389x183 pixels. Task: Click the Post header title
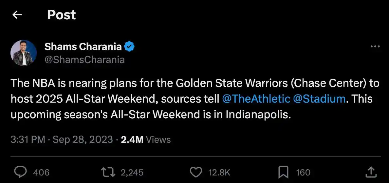click(x=61, y=15)
